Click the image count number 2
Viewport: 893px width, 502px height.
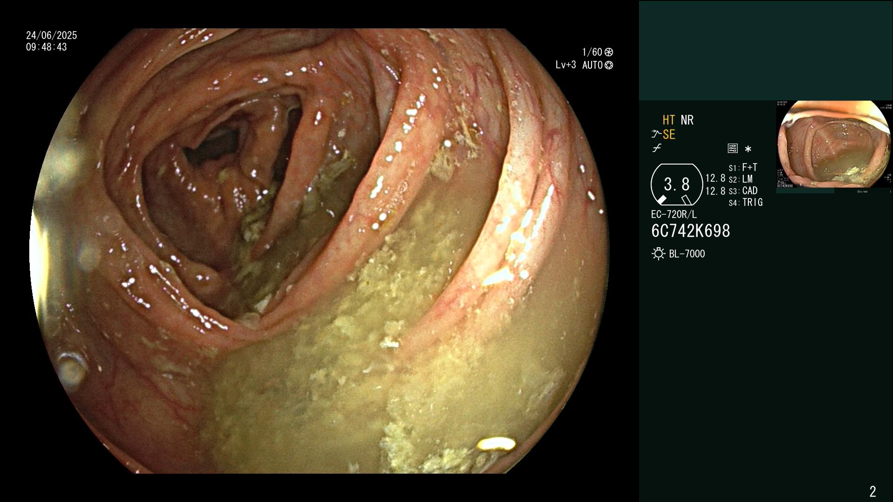(x=873, y=491)
